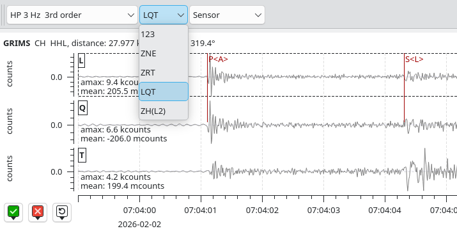Select the 123 rotation option

(x=164, y=35)
